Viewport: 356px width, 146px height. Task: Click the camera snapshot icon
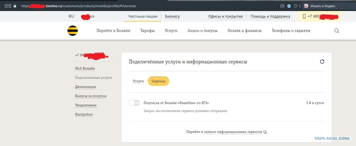pyautogui.click(x=282, y=6)
